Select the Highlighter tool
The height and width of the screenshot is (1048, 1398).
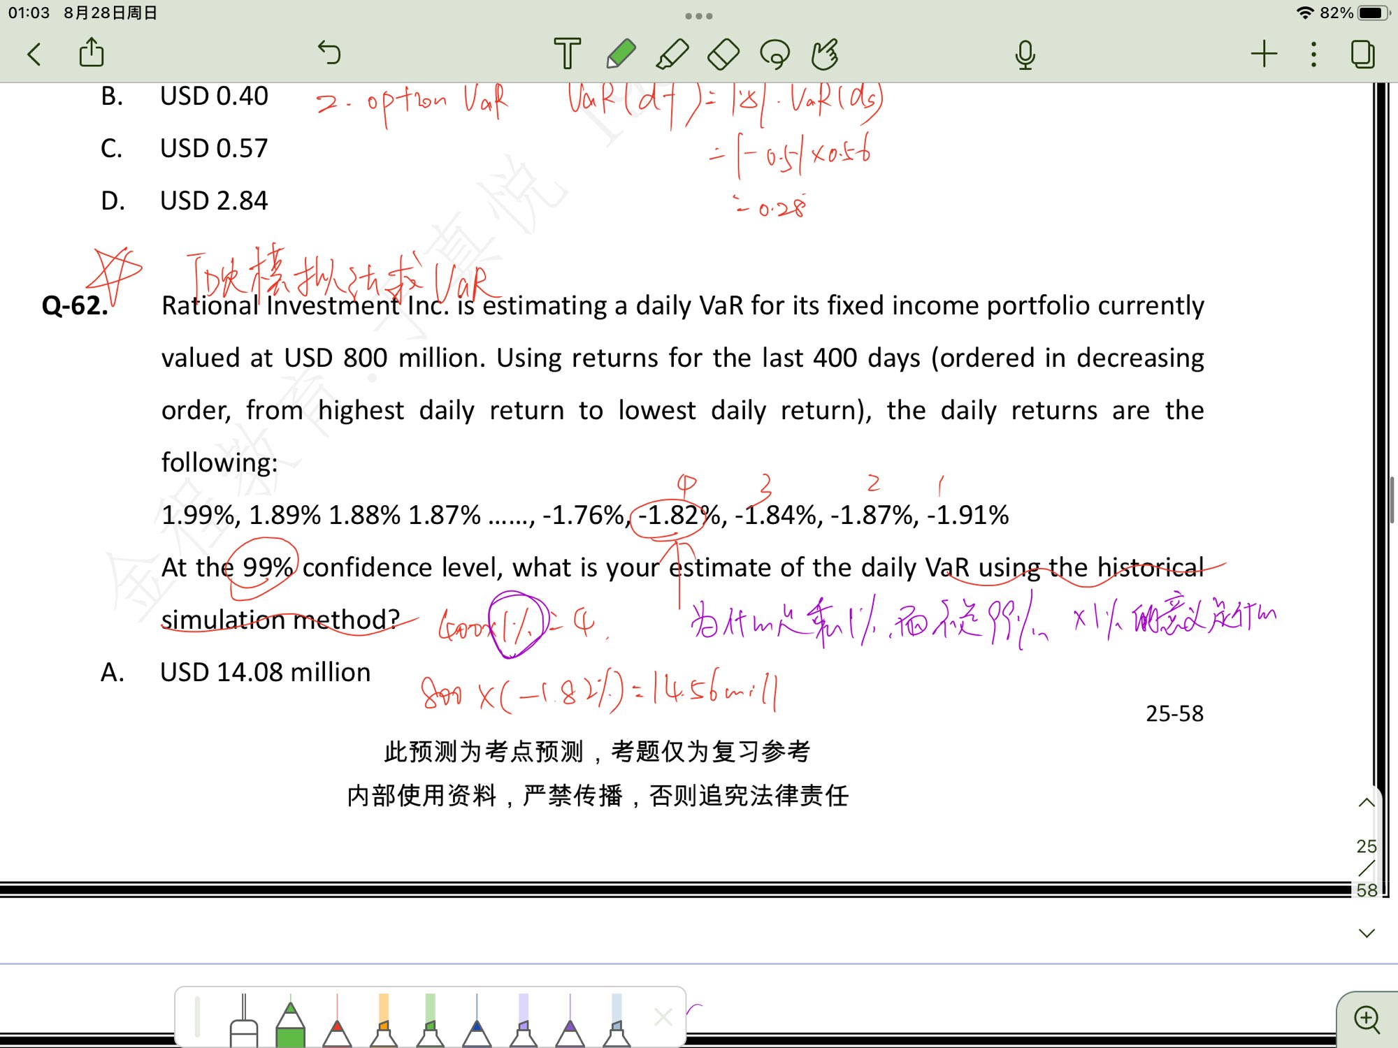[x=672, y=54]
